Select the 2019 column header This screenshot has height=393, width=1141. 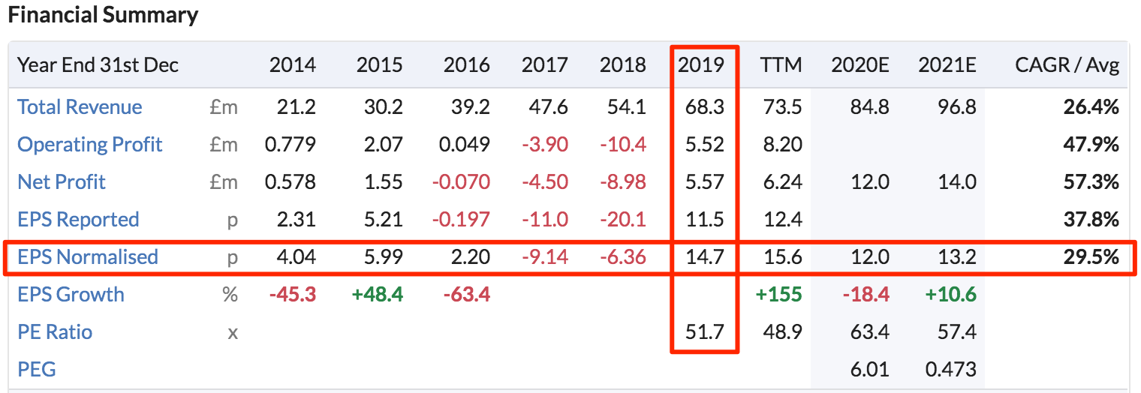701,64
